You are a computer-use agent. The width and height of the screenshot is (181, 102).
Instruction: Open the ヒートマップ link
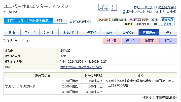[x=145, y=7]
